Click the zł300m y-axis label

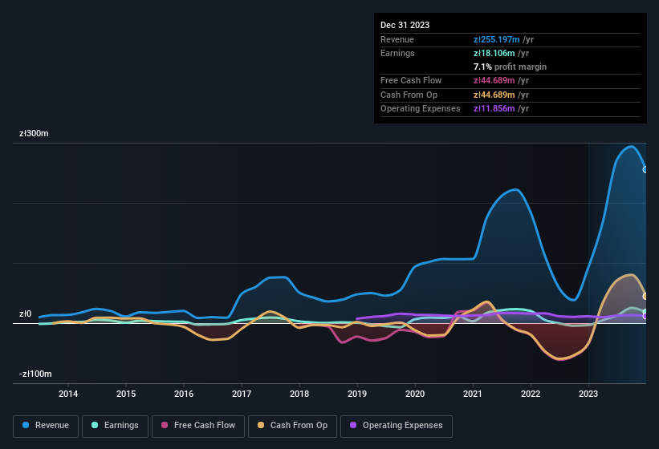[x=34, y=133]
